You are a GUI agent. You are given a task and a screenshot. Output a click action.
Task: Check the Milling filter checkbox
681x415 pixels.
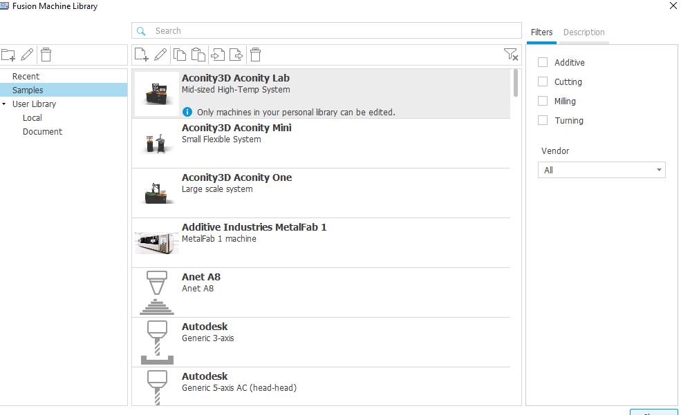tap(543, 101)
